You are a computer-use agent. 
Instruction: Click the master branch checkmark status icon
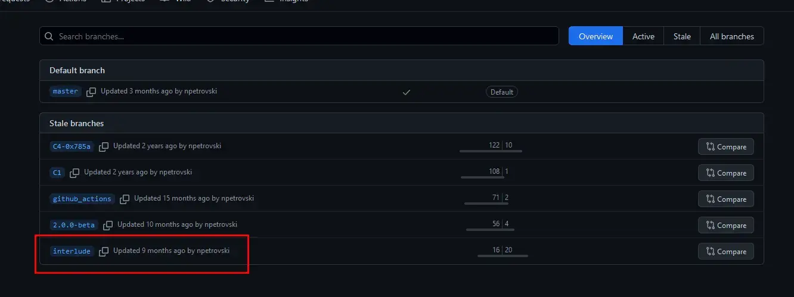point(407,92)
